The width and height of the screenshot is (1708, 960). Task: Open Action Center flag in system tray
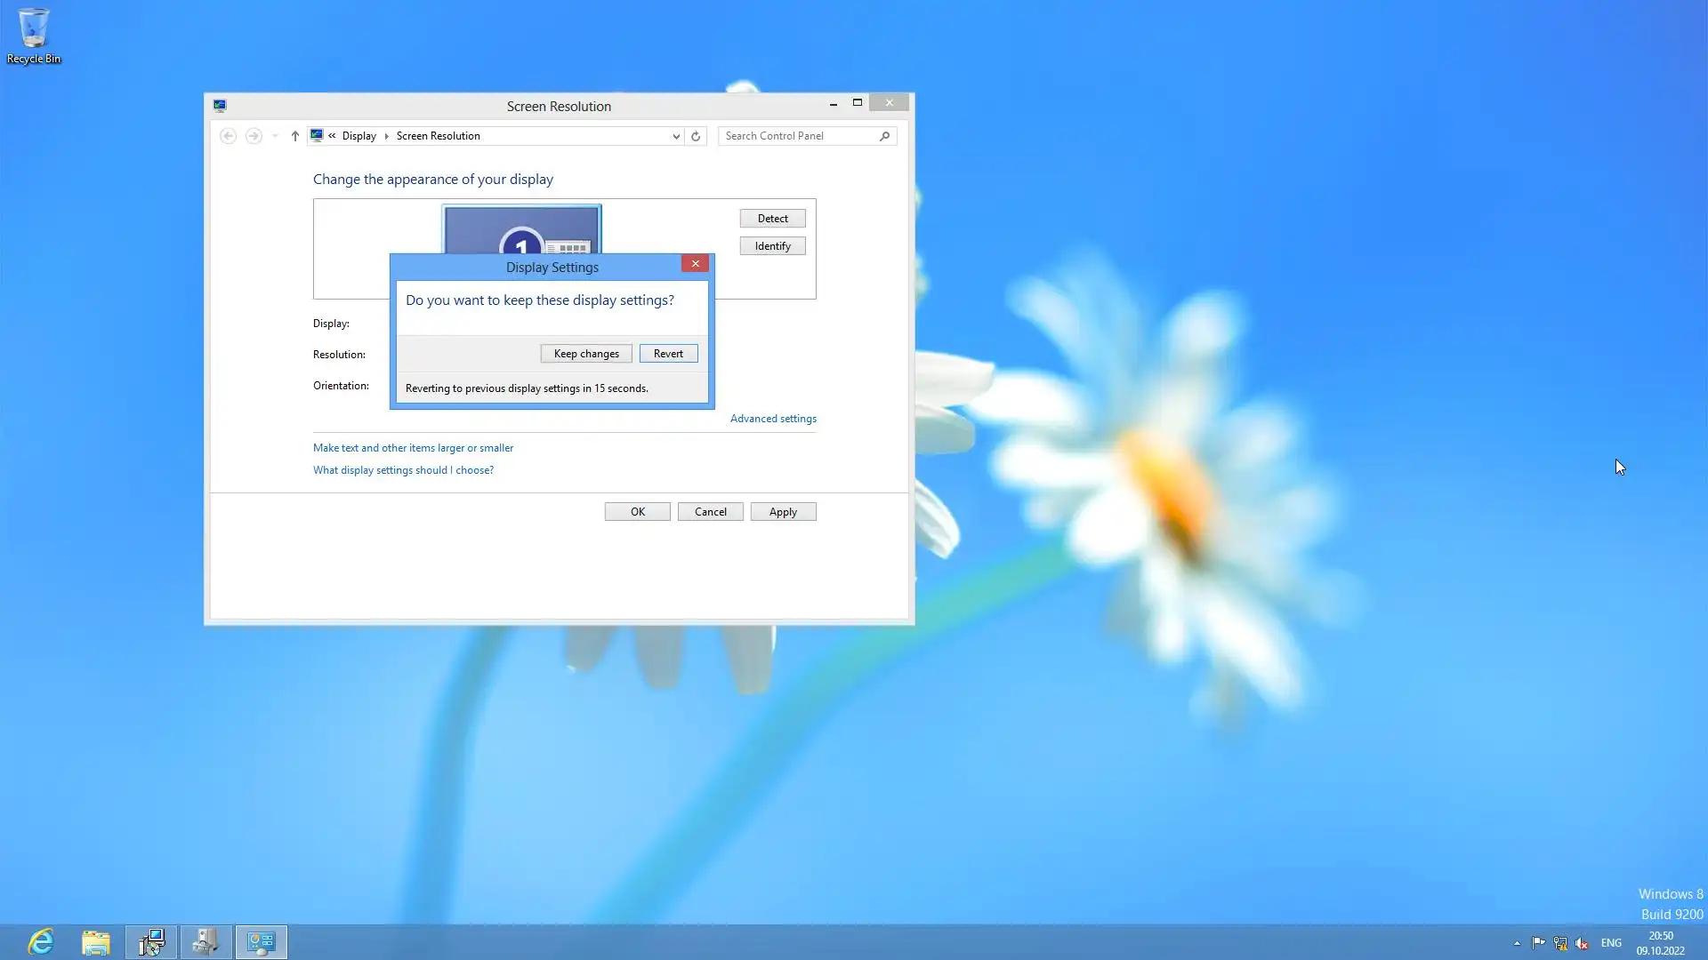coord(1538,943)
